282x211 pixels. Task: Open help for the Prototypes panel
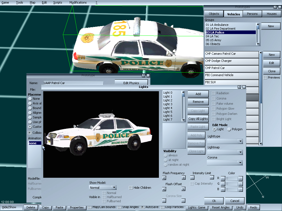click(x=275, y=7)
